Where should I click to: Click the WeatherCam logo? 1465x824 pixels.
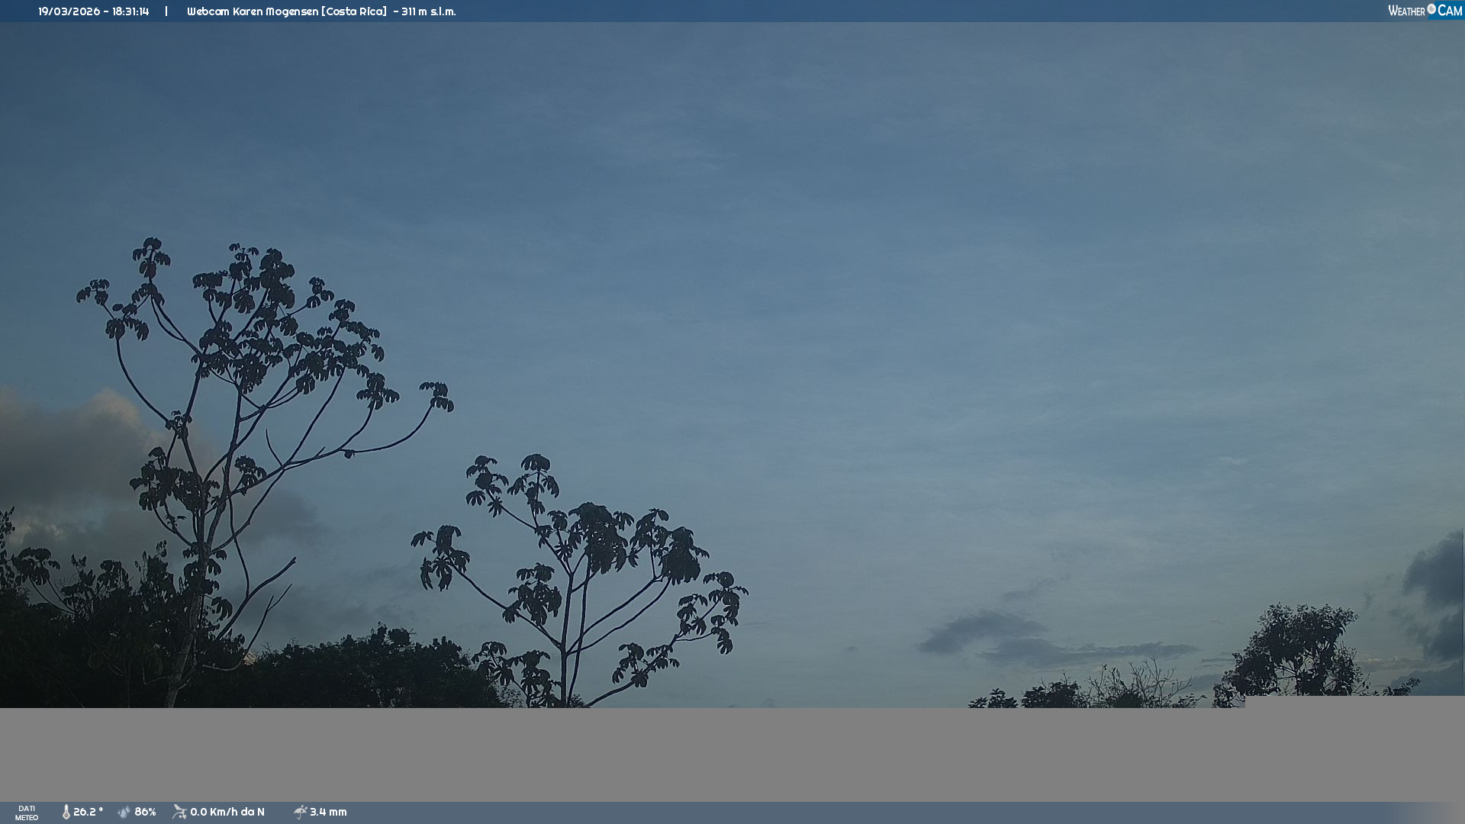coord(1425,11)
